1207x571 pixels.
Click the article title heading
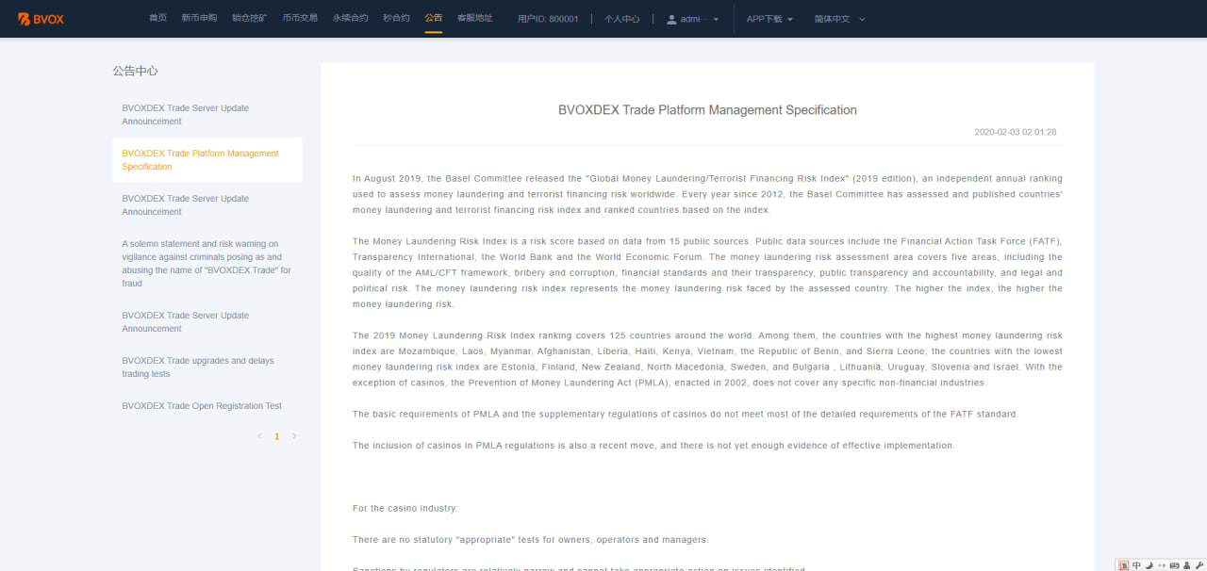707,110
